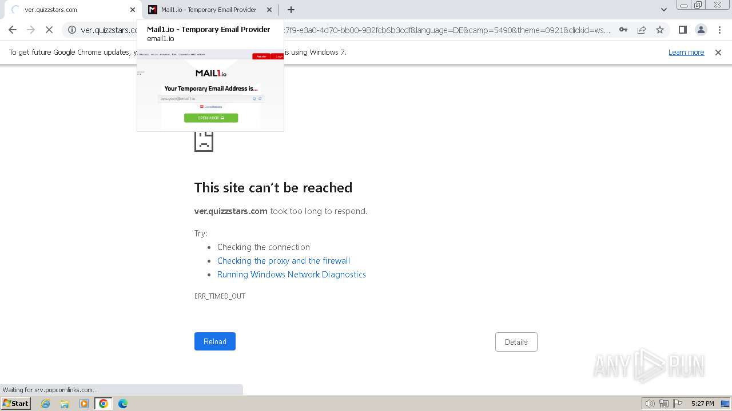
Task: Launch Microsoft Edge from taskbar
Action: click(123, 404)
